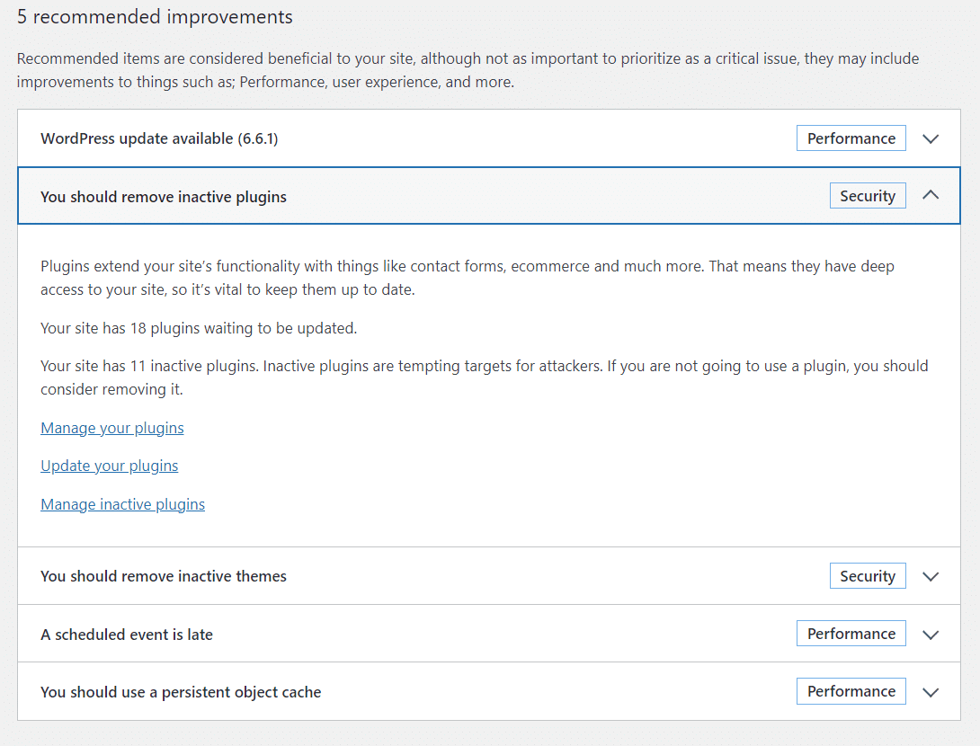
Task: Click the chevron on the WordPress update row
Action: (931, 138)
